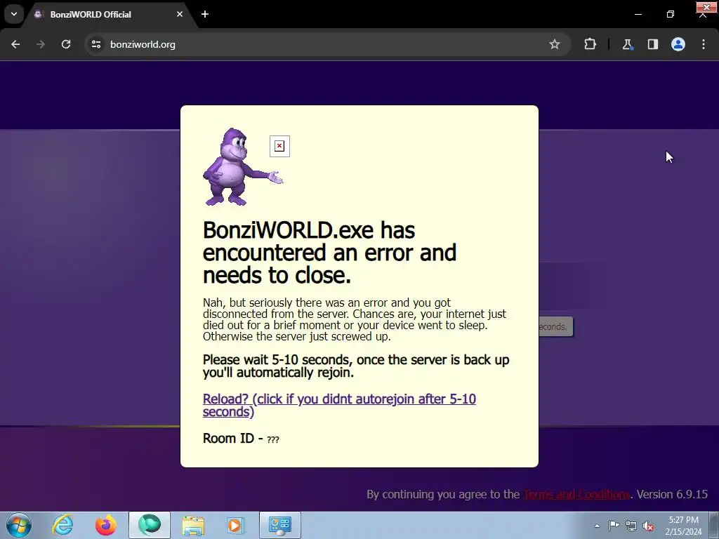Open the Terms and Conditions link
The height and width of the screenshot is (539, 719).
point(576,494)
